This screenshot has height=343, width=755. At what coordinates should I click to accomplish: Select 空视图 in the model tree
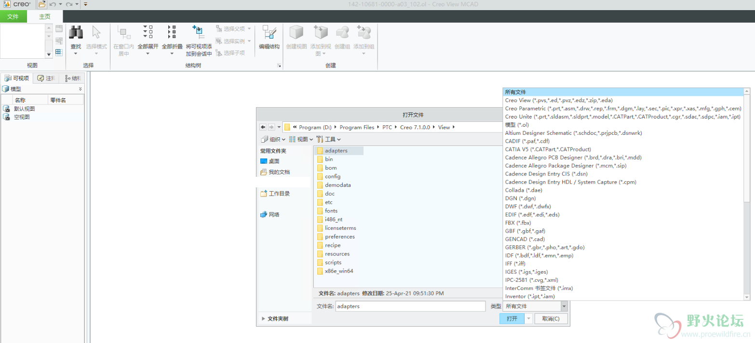click(22, 117)
